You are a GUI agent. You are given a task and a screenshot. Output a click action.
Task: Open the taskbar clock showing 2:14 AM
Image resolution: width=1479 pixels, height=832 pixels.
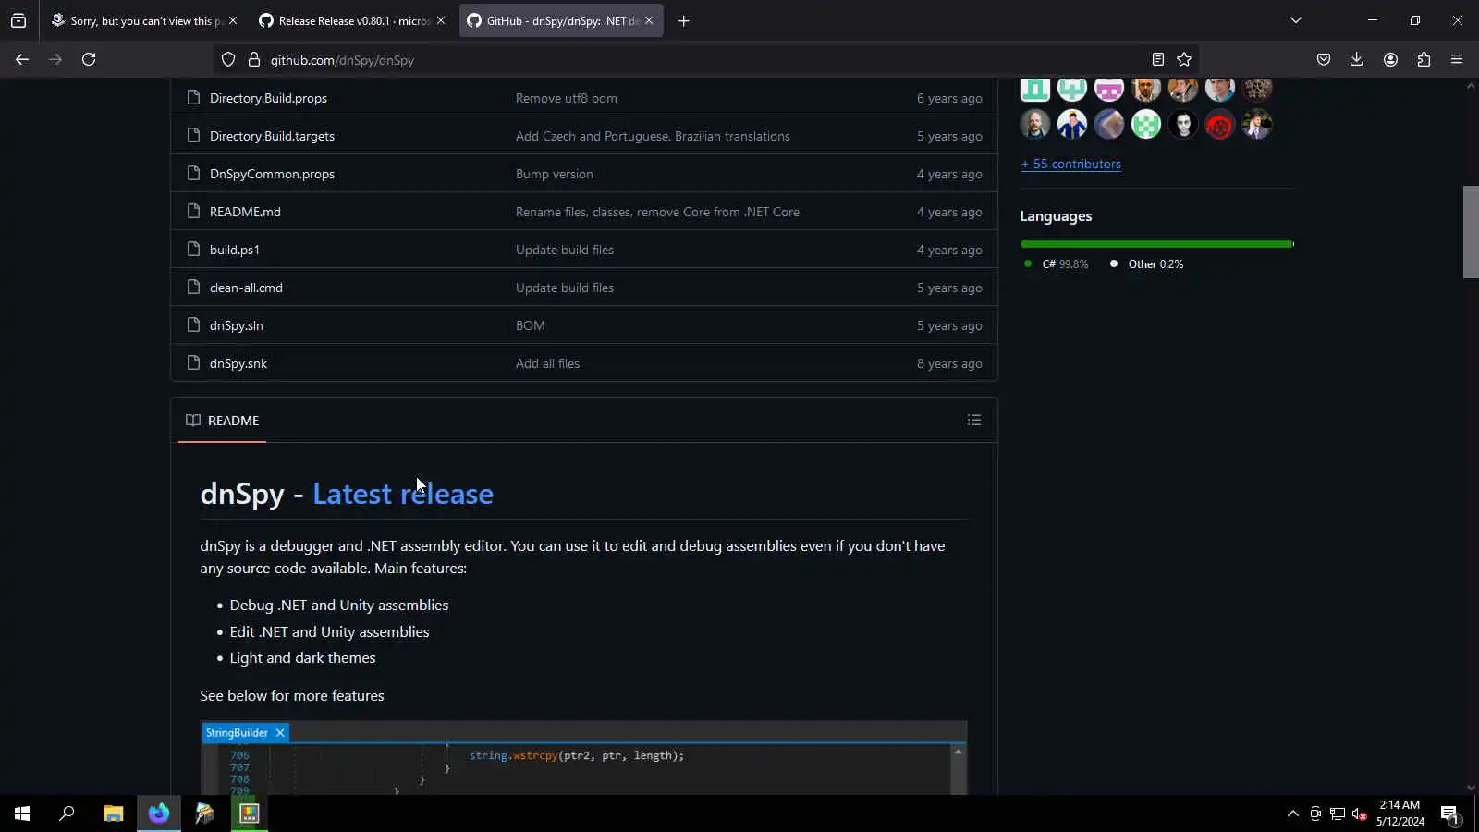1400,814
